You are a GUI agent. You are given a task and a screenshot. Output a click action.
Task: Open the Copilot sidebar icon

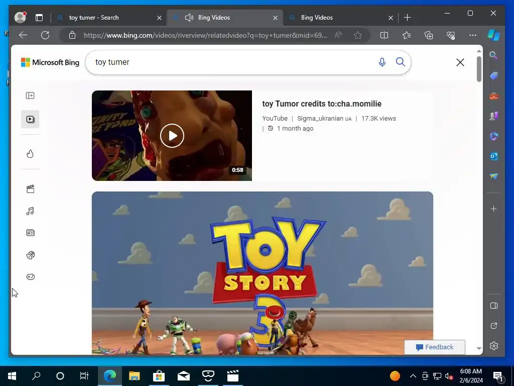494,35
